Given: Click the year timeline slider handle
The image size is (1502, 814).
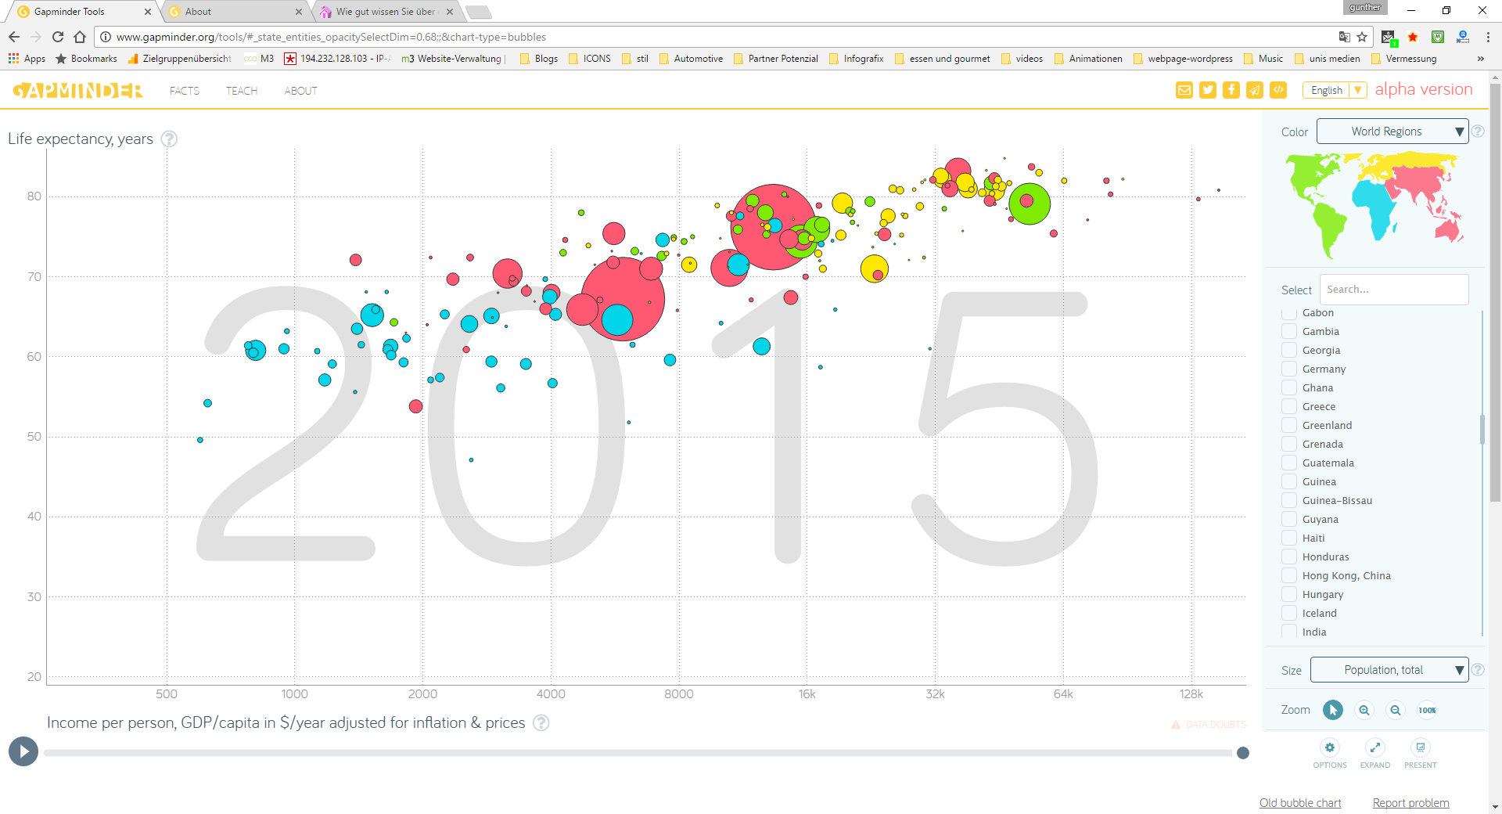Looking at the screenshot, I should click(x=1243, y=753).
